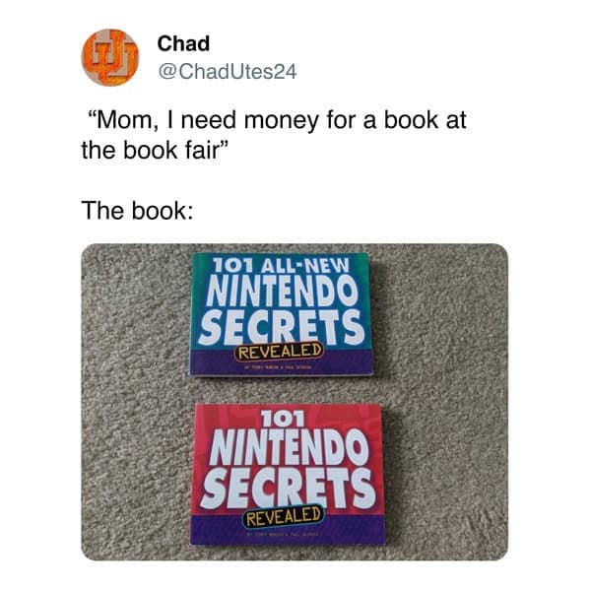Viewport: 590px width, 590px height.
Task: Open the @ChadUtes24 handle link
Action: 228,72
